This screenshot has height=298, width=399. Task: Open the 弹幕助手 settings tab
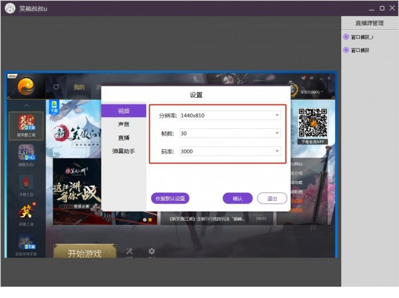tap(124, 152)
